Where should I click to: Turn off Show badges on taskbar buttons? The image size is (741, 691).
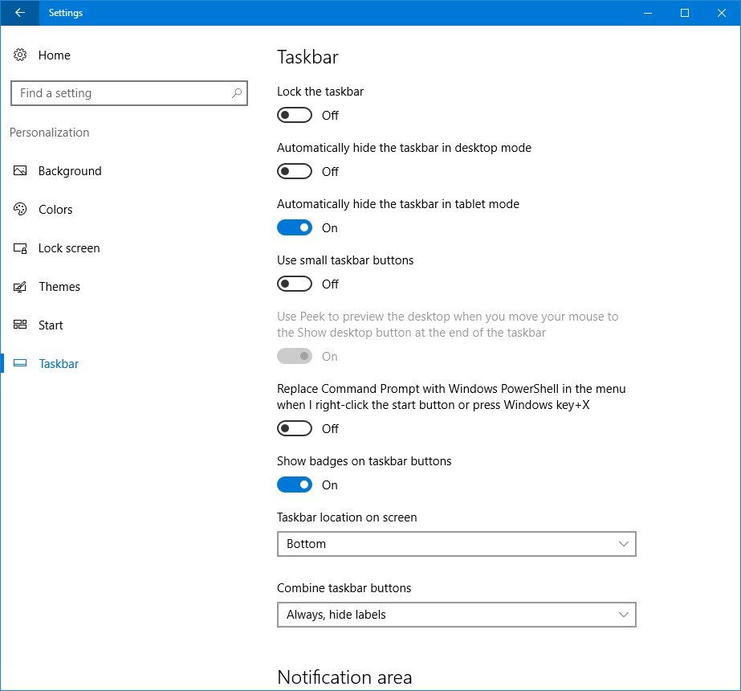[x=294, y=485]
